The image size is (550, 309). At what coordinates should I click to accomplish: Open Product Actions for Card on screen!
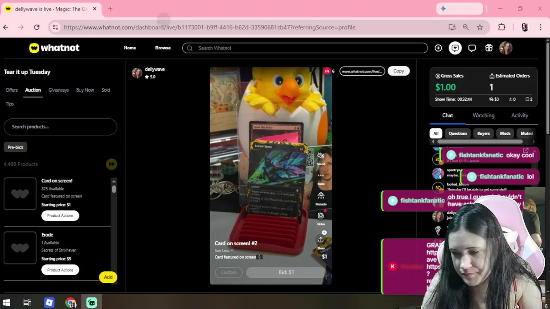click(60, 215)
